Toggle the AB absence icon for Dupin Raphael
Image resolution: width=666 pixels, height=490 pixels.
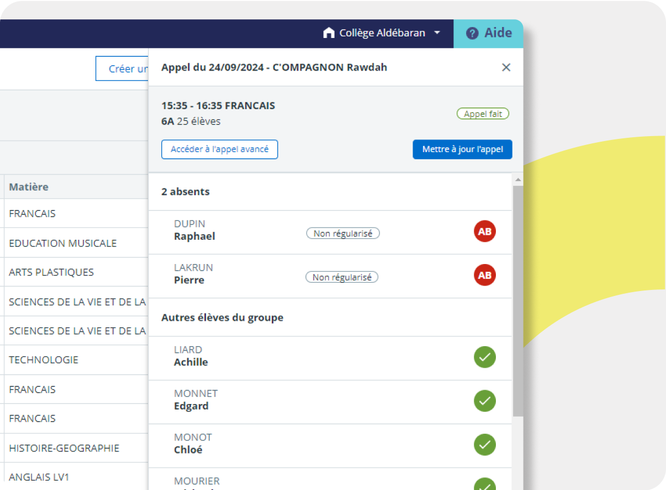pos(485,231)
